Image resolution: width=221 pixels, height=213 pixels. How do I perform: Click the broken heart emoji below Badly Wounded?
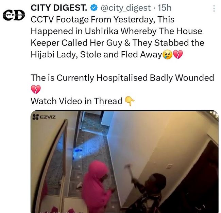pyautogui.click(x=36, y=89)
